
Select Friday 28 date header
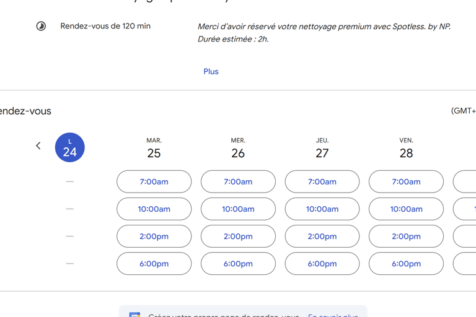406,149
